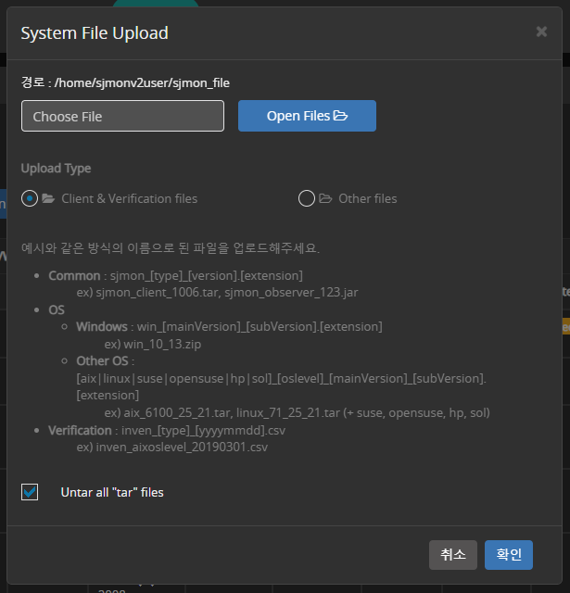Cancel the upload with the 취소 button
The width and height of the screenshot is (570, 593).
[452, 554]
